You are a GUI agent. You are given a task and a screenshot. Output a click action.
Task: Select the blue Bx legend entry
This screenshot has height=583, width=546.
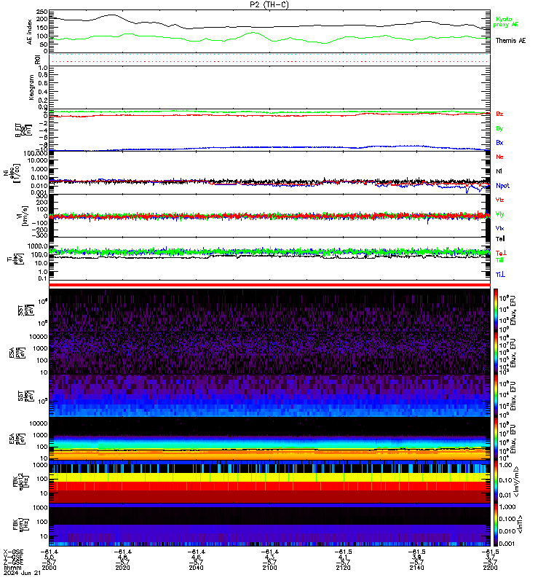point(499,142)
